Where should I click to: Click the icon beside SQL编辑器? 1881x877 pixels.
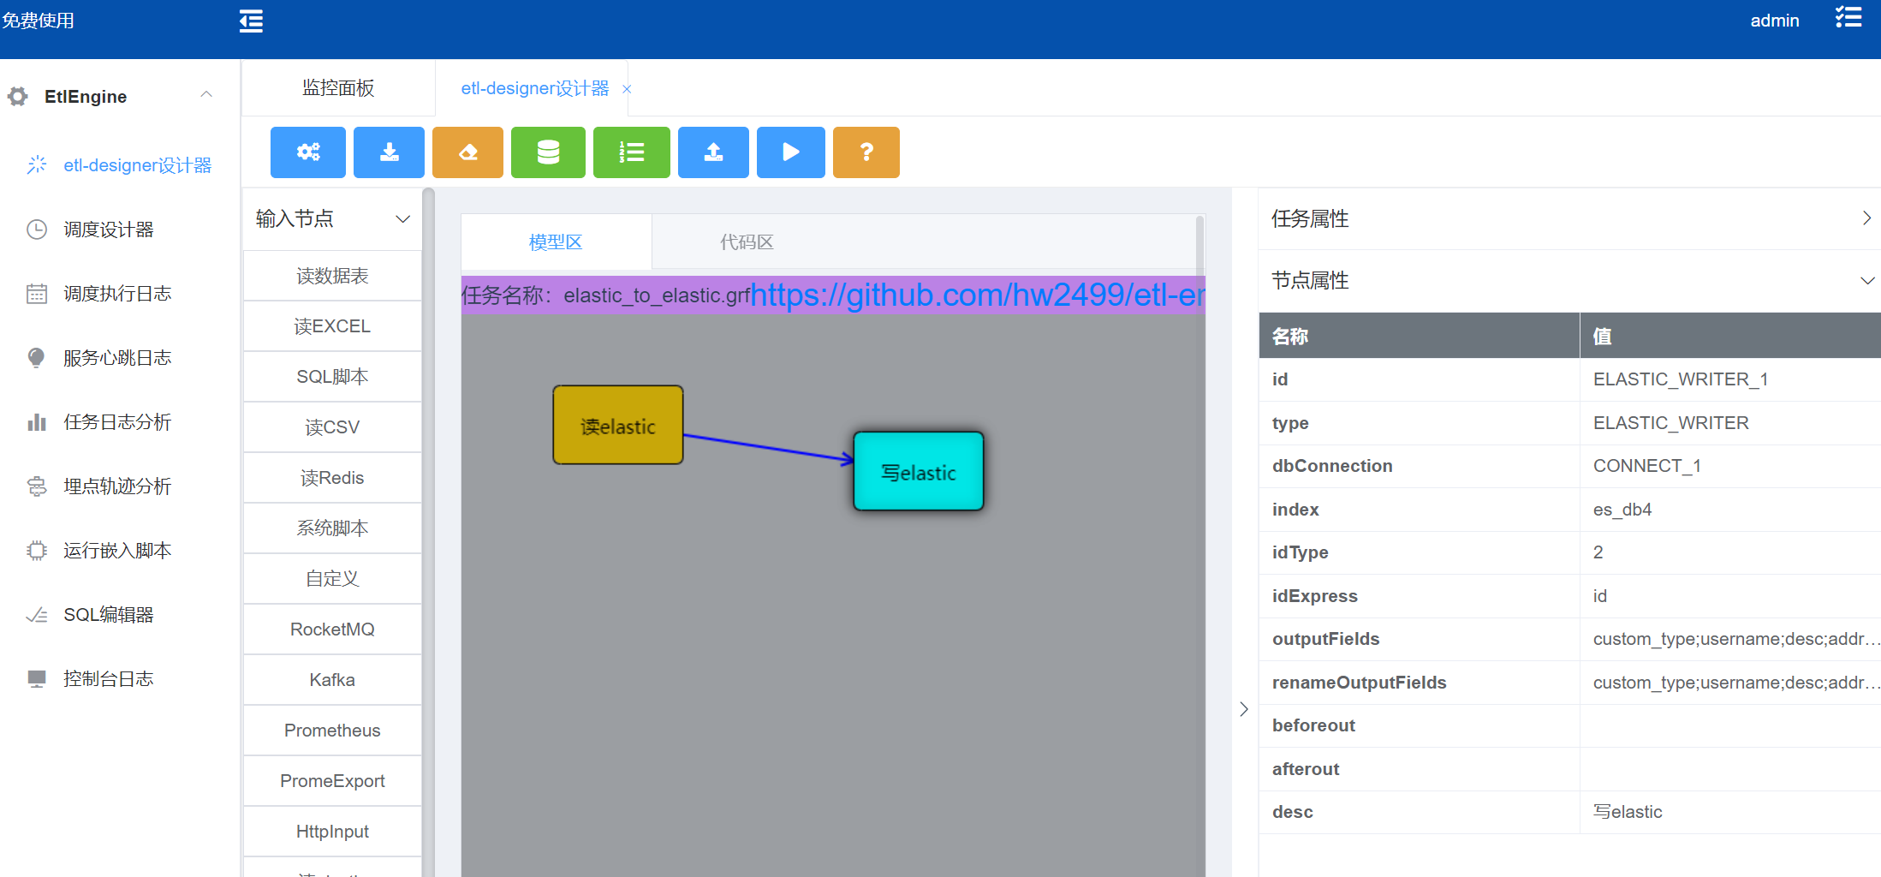[37, 615]
